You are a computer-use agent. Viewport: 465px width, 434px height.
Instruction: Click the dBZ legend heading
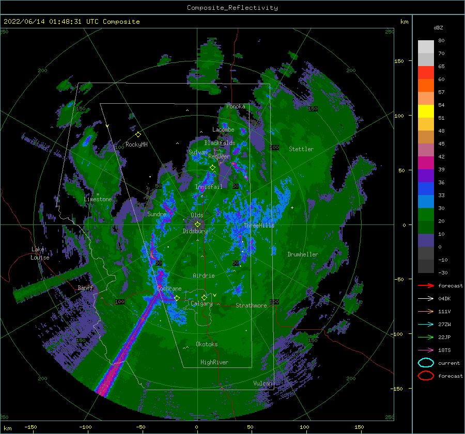[x=438, y=27]
